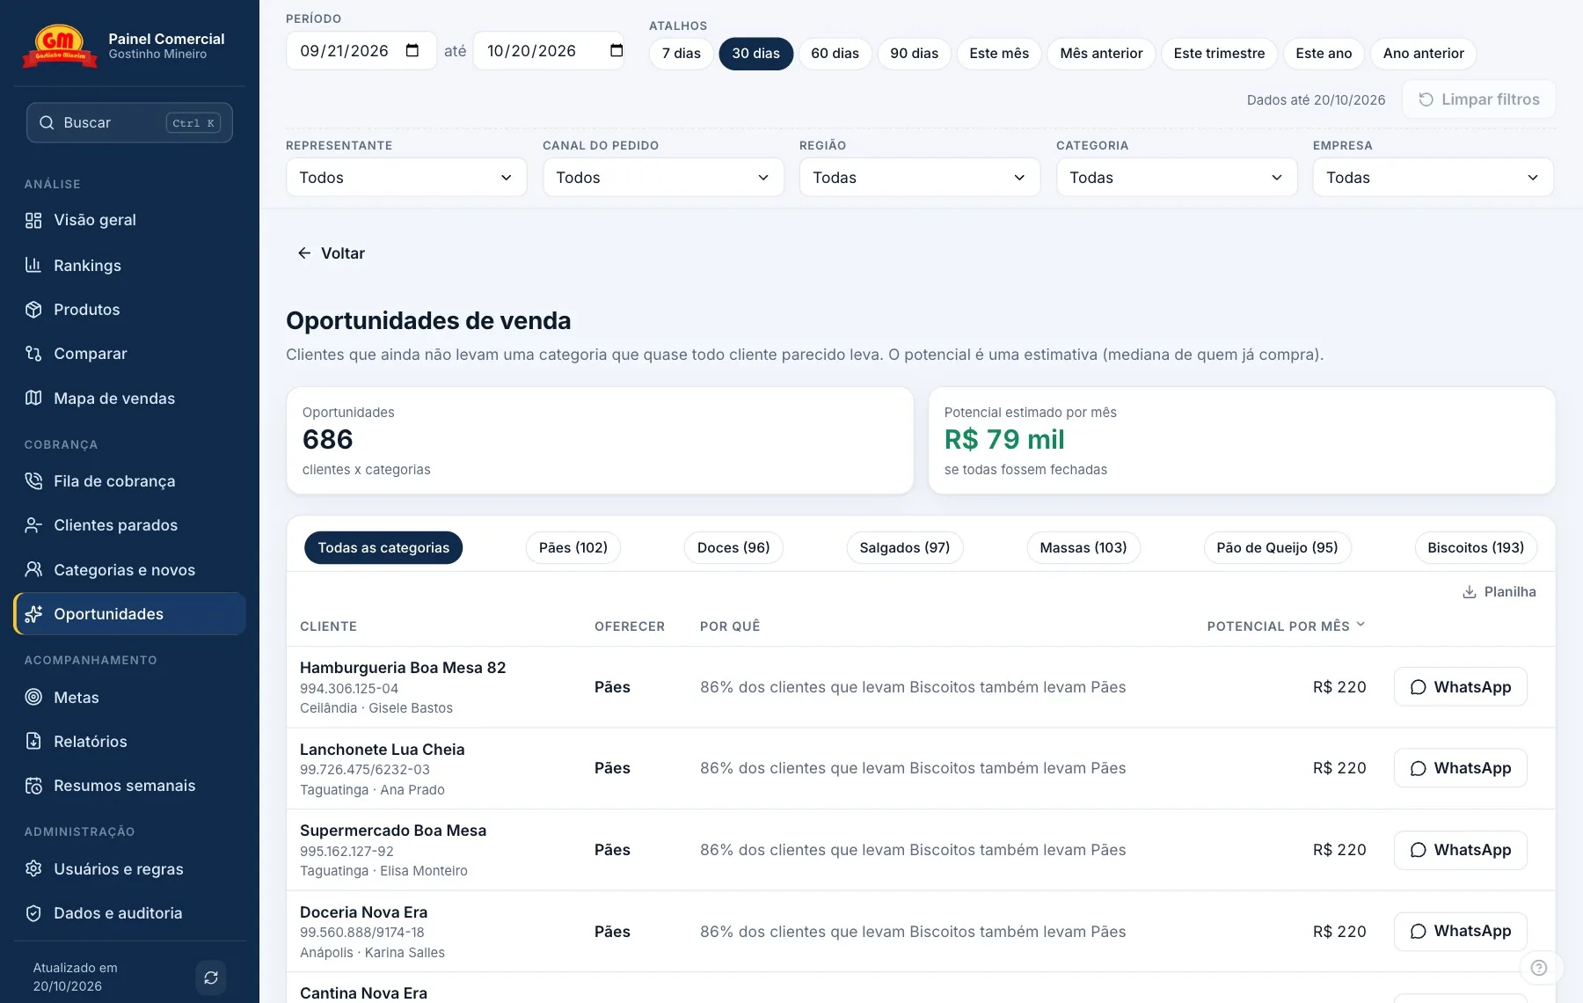Click Limpar filtros button
Screen dimensions: 1583x1003
pos(1479,99)
